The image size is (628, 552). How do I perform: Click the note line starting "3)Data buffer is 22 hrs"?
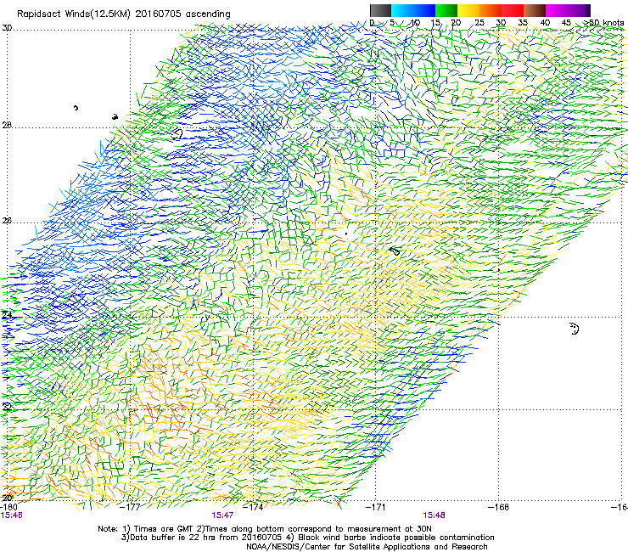point(307,538)
